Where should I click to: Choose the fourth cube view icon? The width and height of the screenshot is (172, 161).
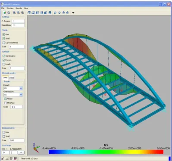tap(41, 13)
